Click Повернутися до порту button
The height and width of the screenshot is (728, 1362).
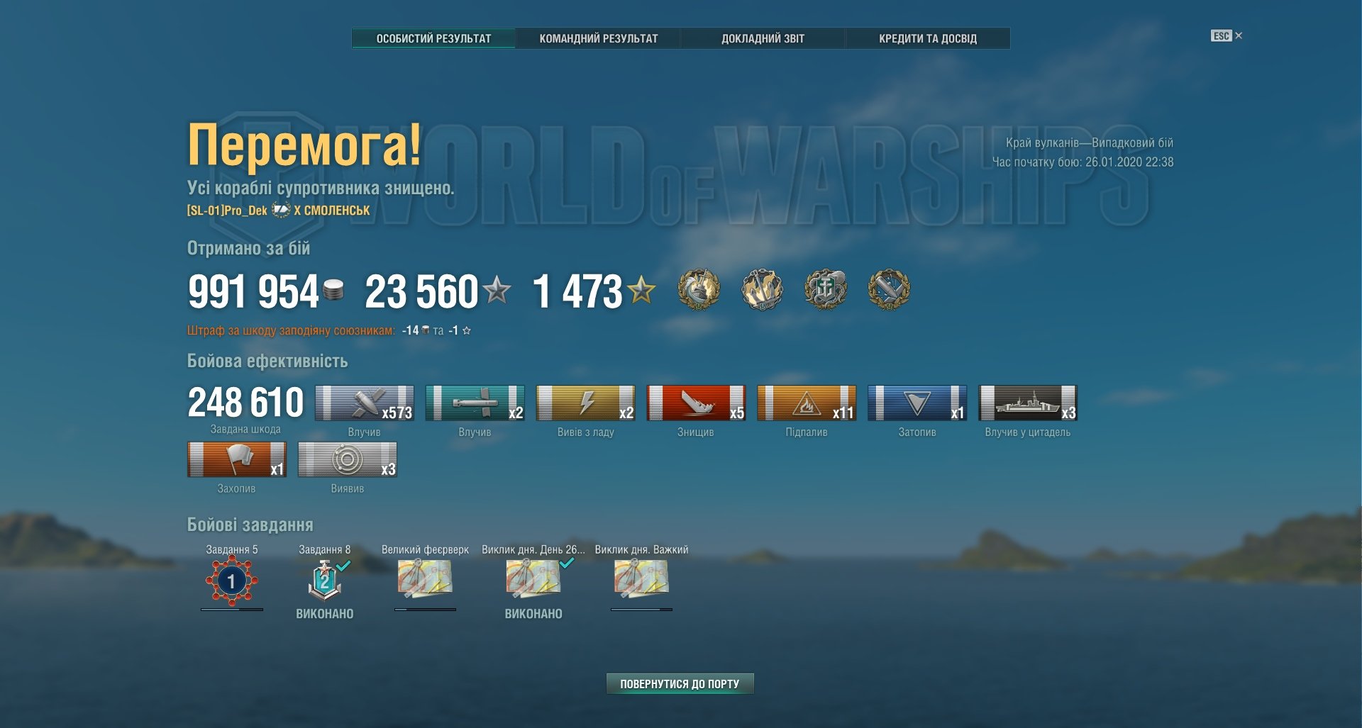click(680, 683)
